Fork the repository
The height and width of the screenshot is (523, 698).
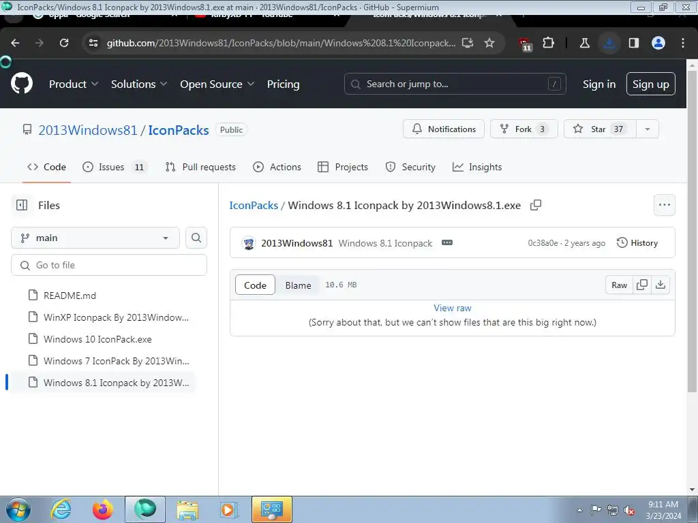tap(523, 129)
